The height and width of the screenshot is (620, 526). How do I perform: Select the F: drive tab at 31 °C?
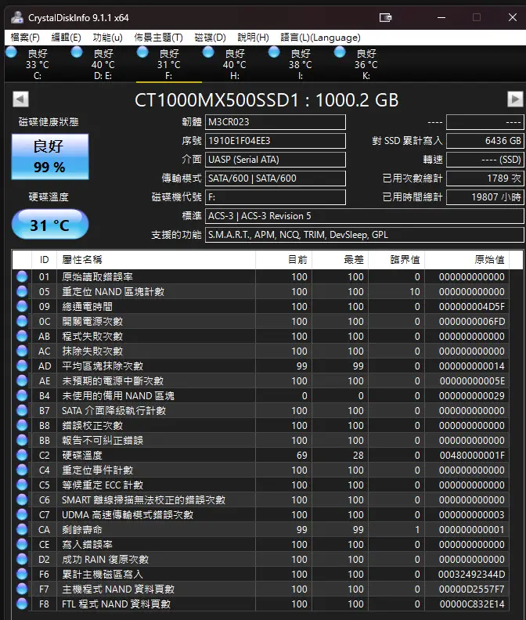169,63
